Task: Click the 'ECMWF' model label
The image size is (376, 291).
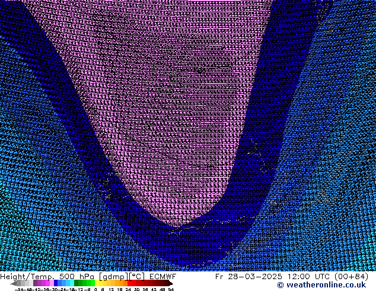Action: pos(163,277)
